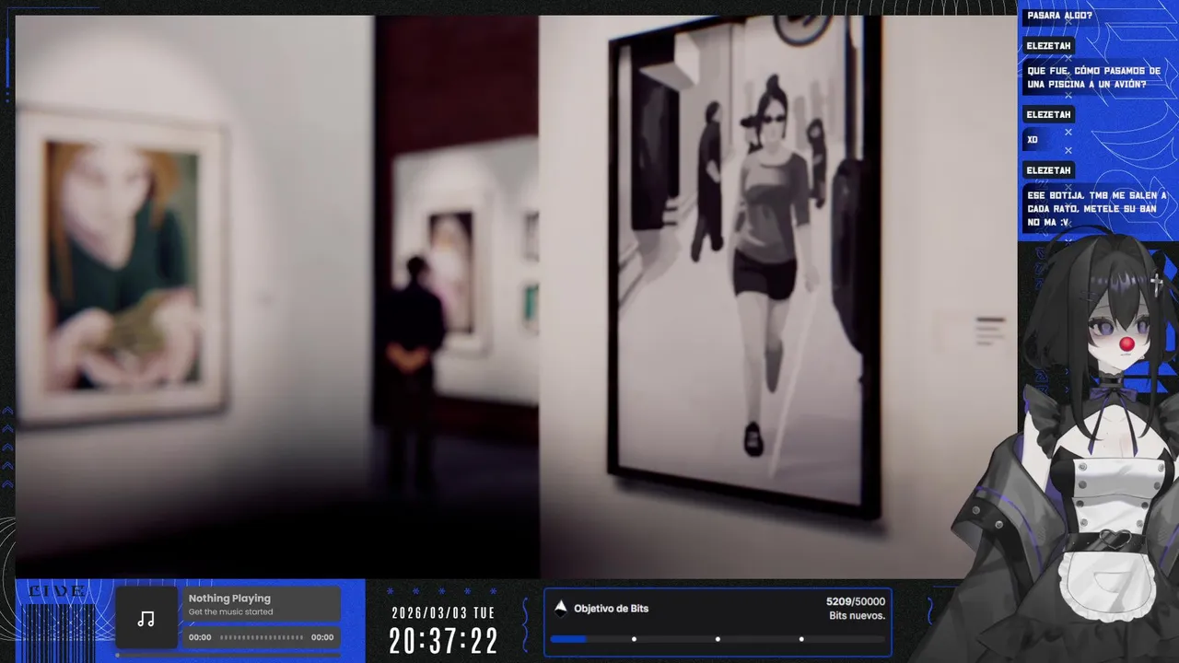1179x663 pixels.
Task: Click the black-and-white painting of walking woman
Action: pyautogui.click(x=742, y=265)
